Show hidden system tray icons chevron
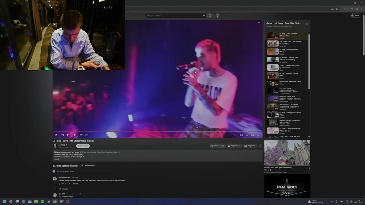 [332, 202]
